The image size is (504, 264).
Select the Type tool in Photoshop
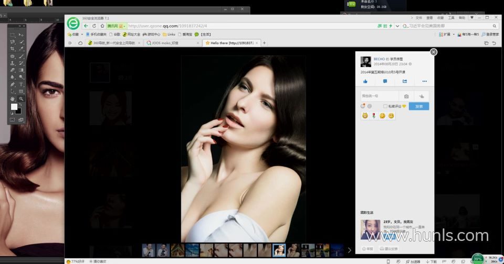(21, 84)
